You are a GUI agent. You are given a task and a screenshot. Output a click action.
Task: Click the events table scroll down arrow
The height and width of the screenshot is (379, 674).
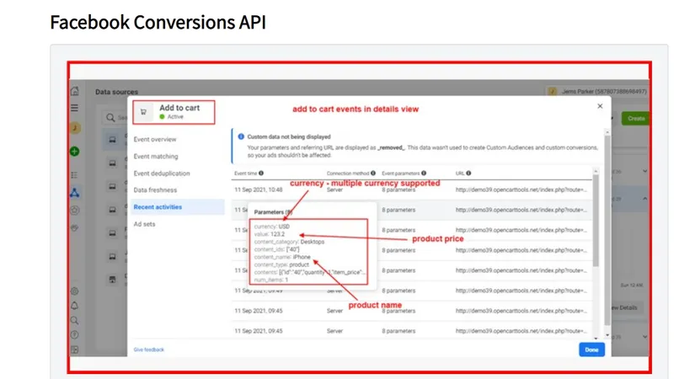click(x=596, y=339)
